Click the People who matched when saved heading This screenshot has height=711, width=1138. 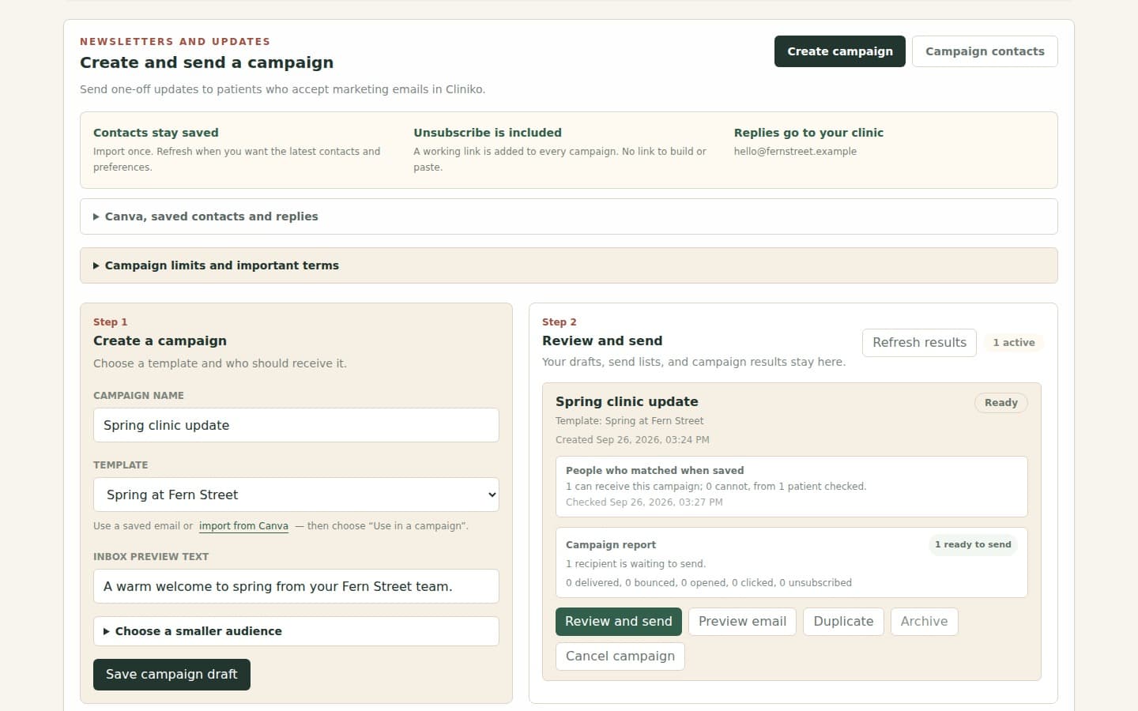click(x=654, y=471)
